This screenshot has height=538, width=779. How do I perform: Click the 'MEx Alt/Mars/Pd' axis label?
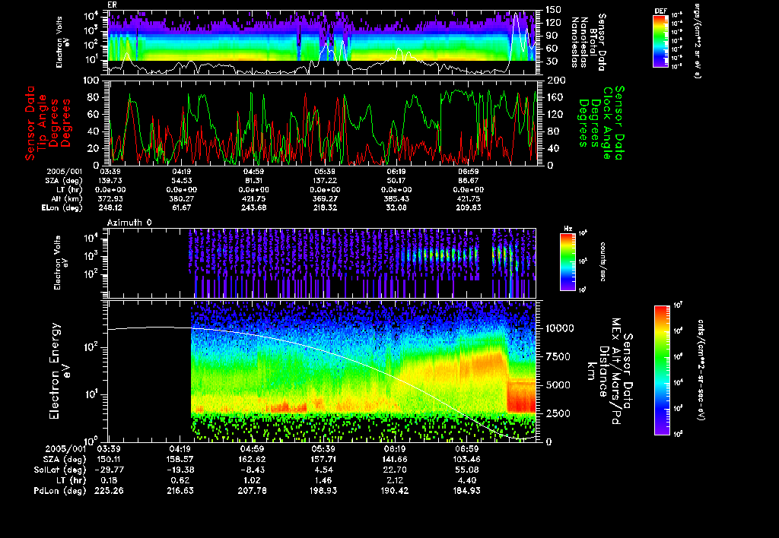click(615, 372)
